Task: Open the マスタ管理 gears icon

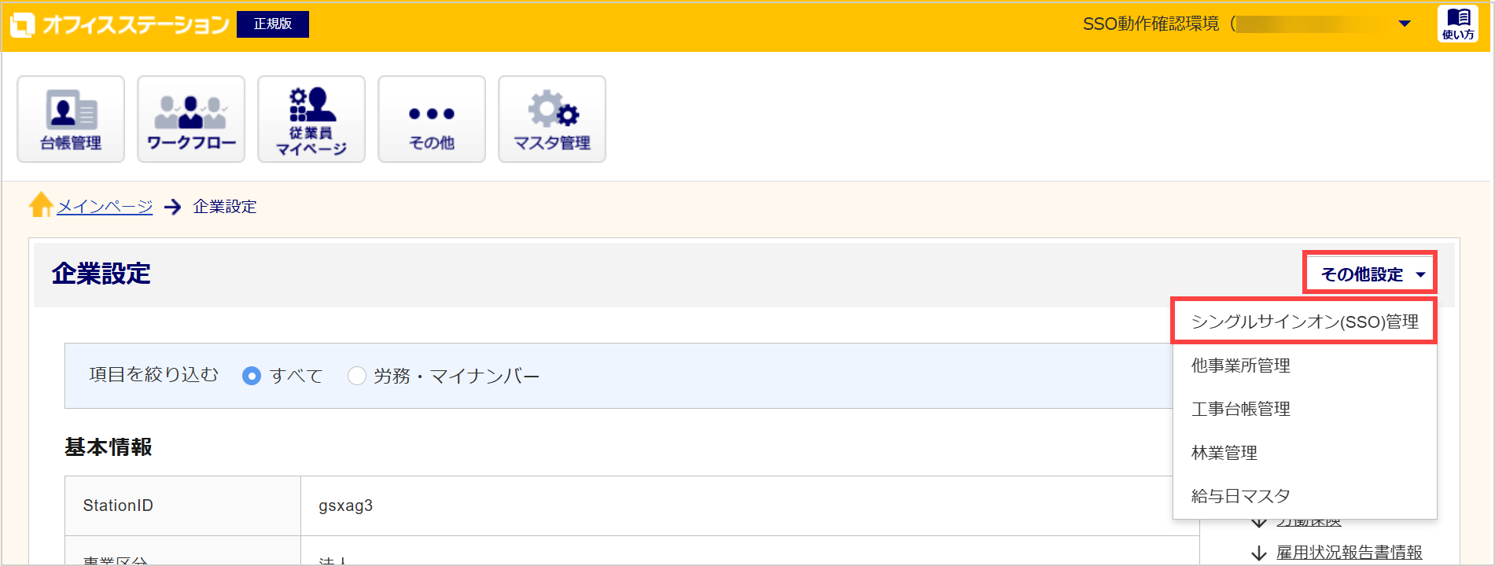Action: pyautogui.click(x=552, y=119)
